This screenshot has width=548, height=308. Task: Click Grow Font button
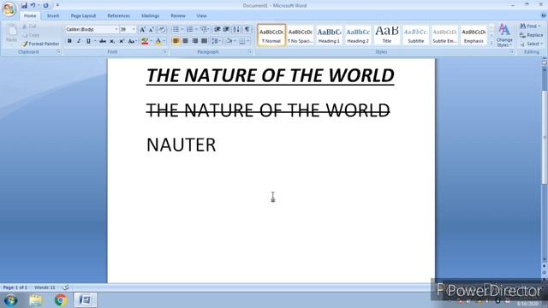coord(142,30)
